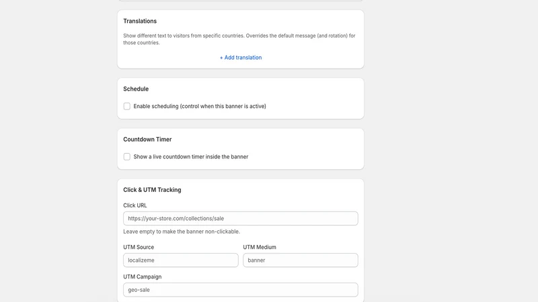Select the UTM Medium field
The image size is (538, 302).
click(x=301, y=260)
